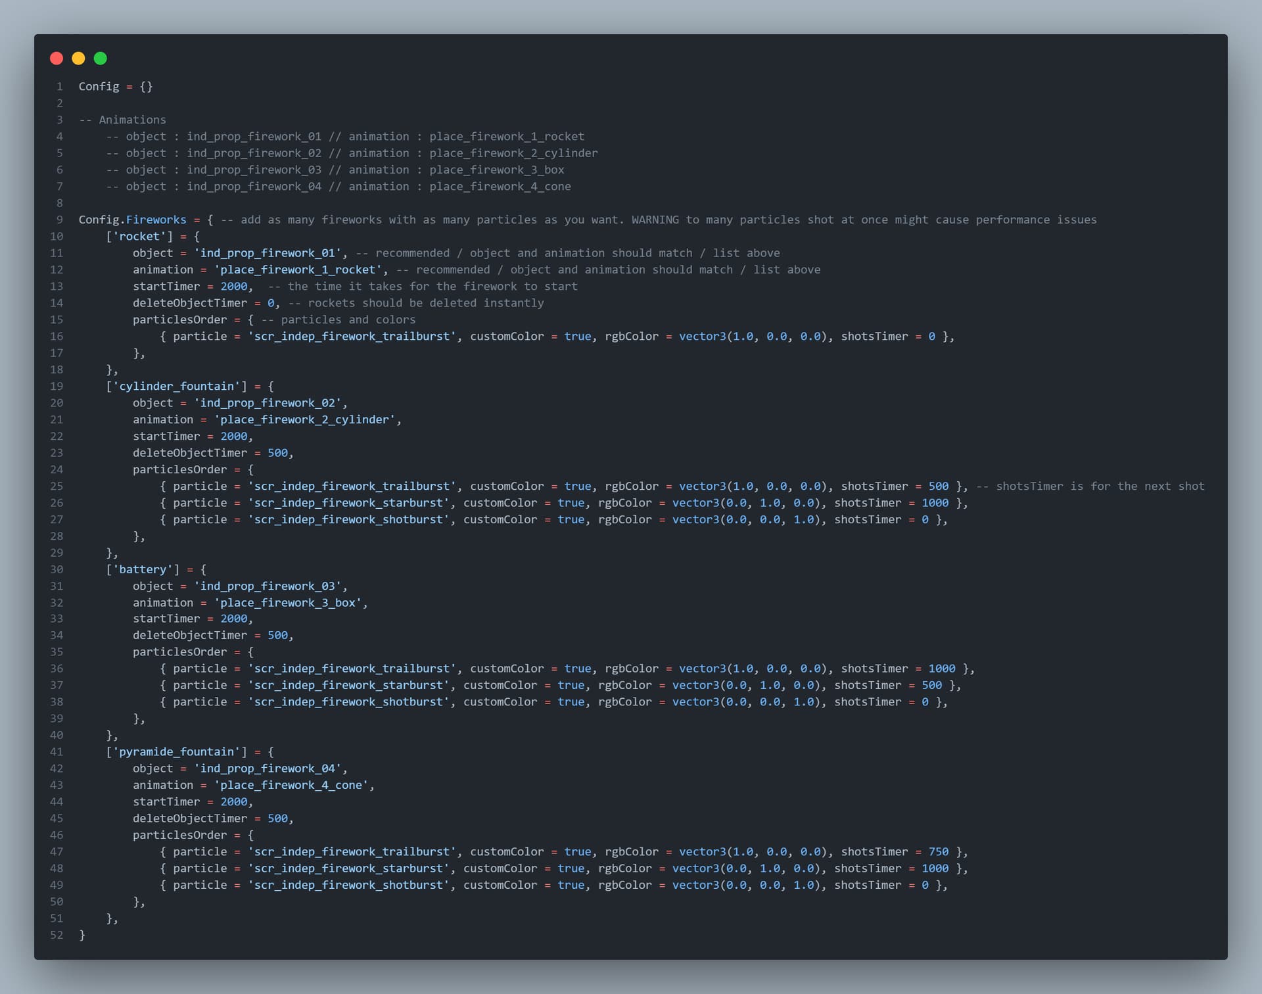Click the yellow minimize window button
The height and width of the screenshot is (994, 1262).
pyautogui.click(x=78, y=59)
